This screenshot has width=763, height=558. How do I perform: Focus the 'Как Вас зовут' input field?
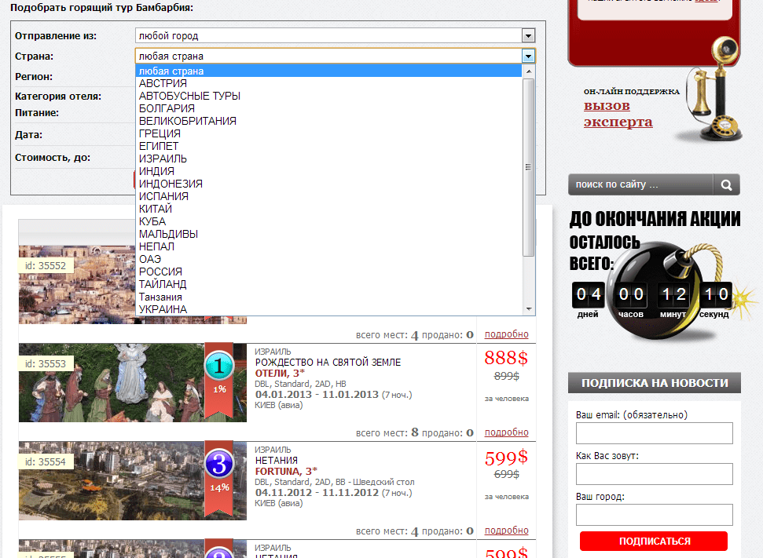655,474
